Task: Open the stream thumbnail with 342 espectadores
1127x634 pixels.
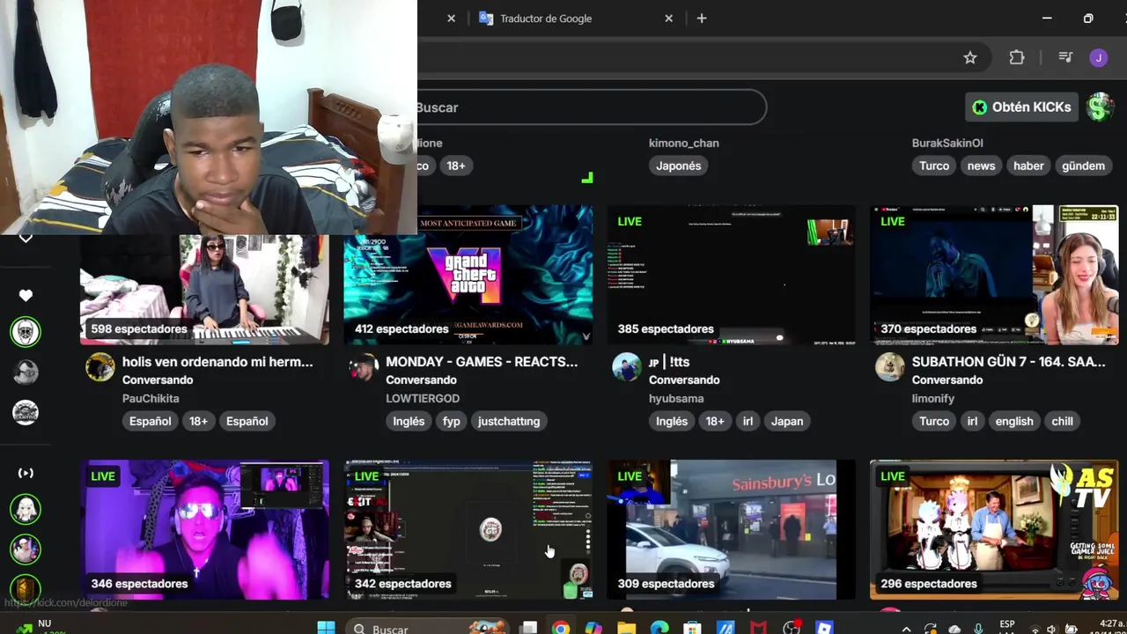Action: click(x=468, y=529)
